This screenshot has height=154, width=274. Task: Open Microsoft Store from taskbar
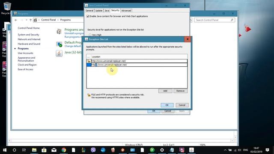(44, 150)
